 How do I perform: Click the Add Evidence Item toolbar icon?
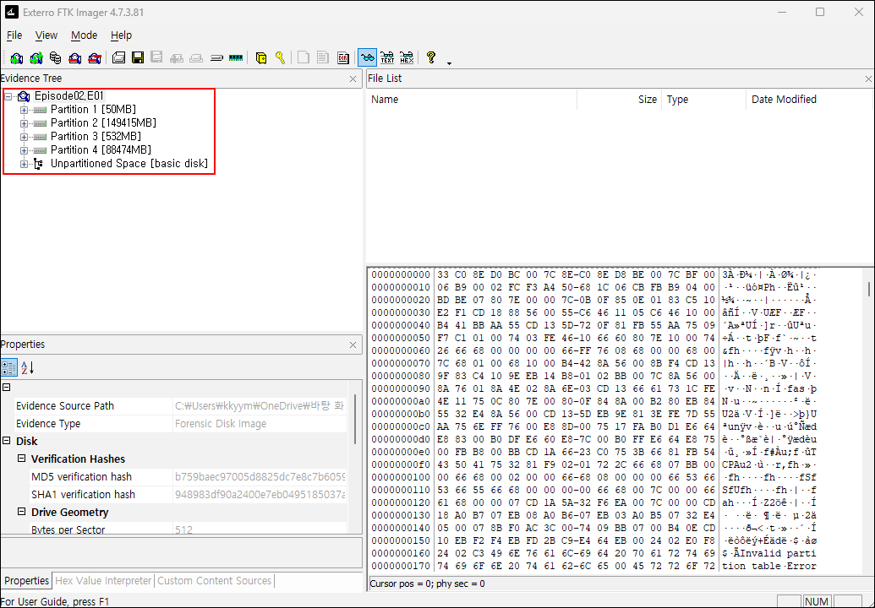(16, 57)
